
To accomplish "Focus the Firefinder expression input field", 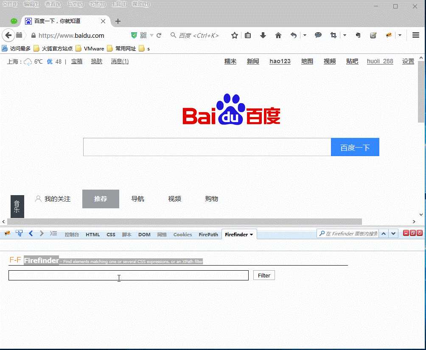I will coord(129,275).
